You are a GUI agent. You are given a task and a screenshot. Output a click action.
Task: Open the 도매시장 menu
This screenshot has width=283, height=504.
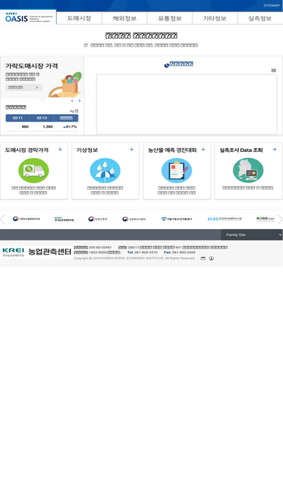[x=79, y=18]
